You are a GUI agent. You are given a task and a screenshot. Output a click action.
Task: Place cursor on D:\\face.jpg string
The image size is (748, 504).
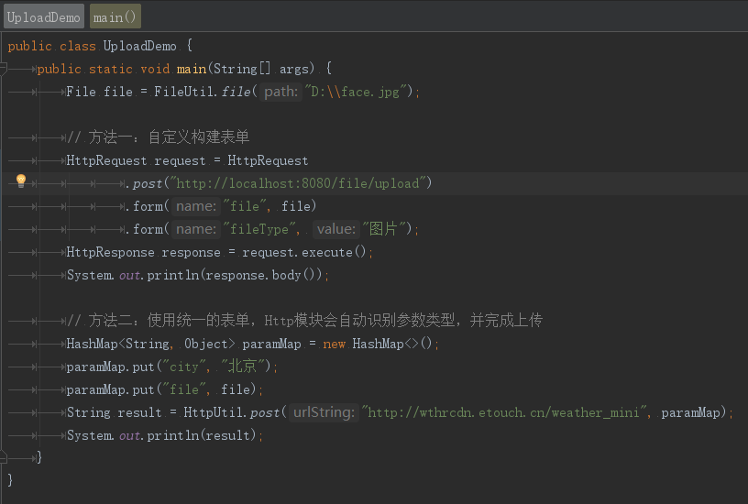(x=356, y=92)
